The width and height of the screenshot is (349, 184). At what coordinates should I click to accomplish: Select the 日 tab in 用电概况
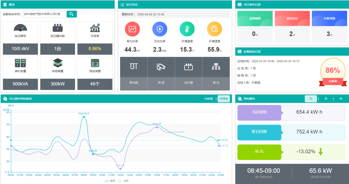311,99
